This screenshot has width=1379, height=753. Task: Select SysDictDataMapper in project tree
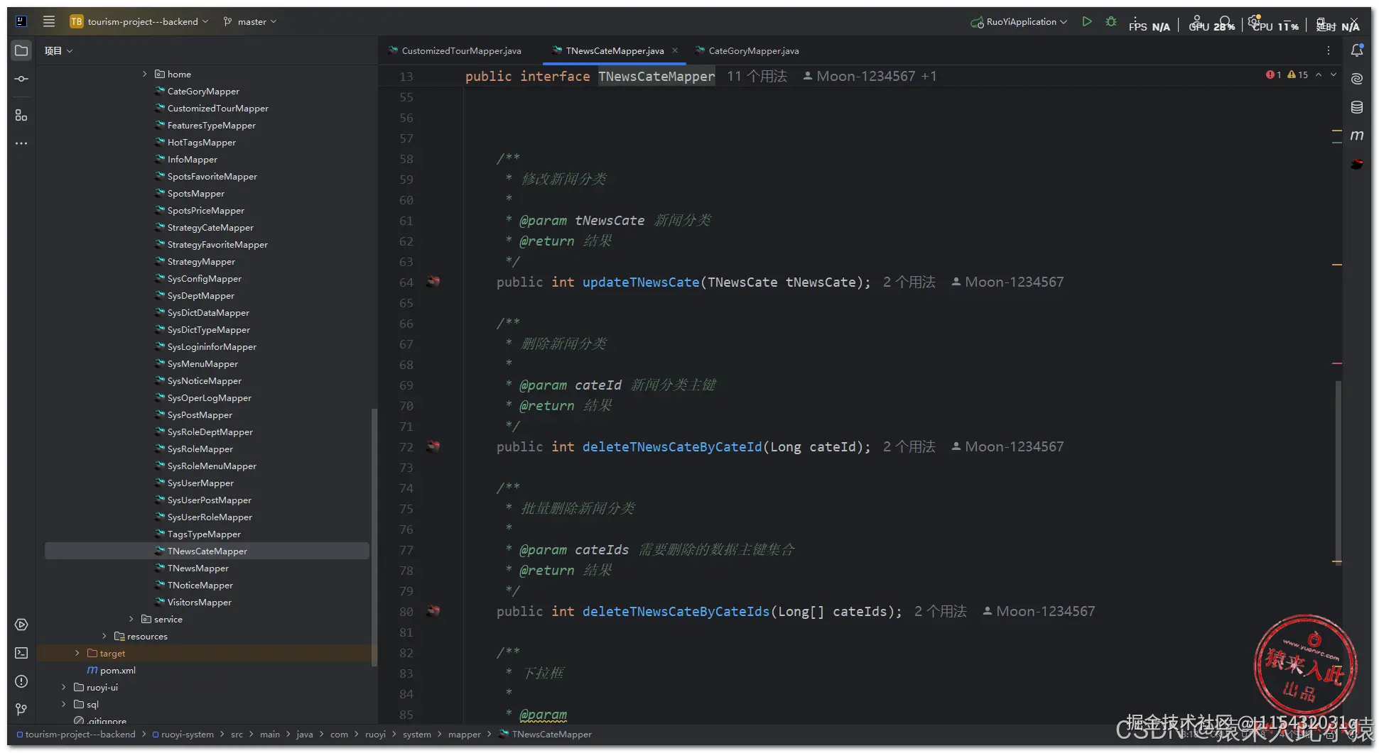pos(208,312)
